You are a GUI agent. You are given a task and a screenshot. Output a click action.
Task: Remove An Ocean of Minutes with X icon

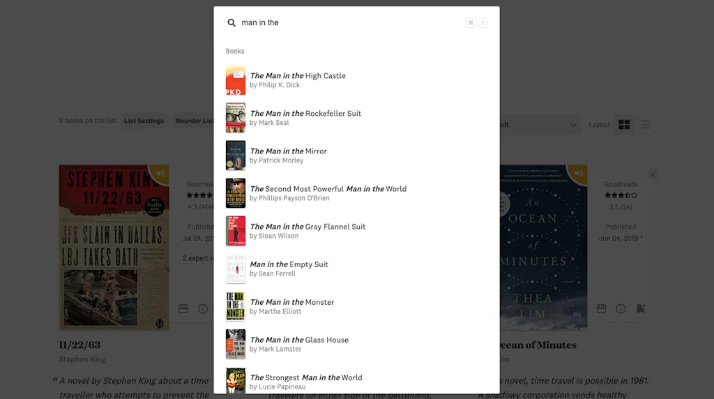[x=652, y=175]
